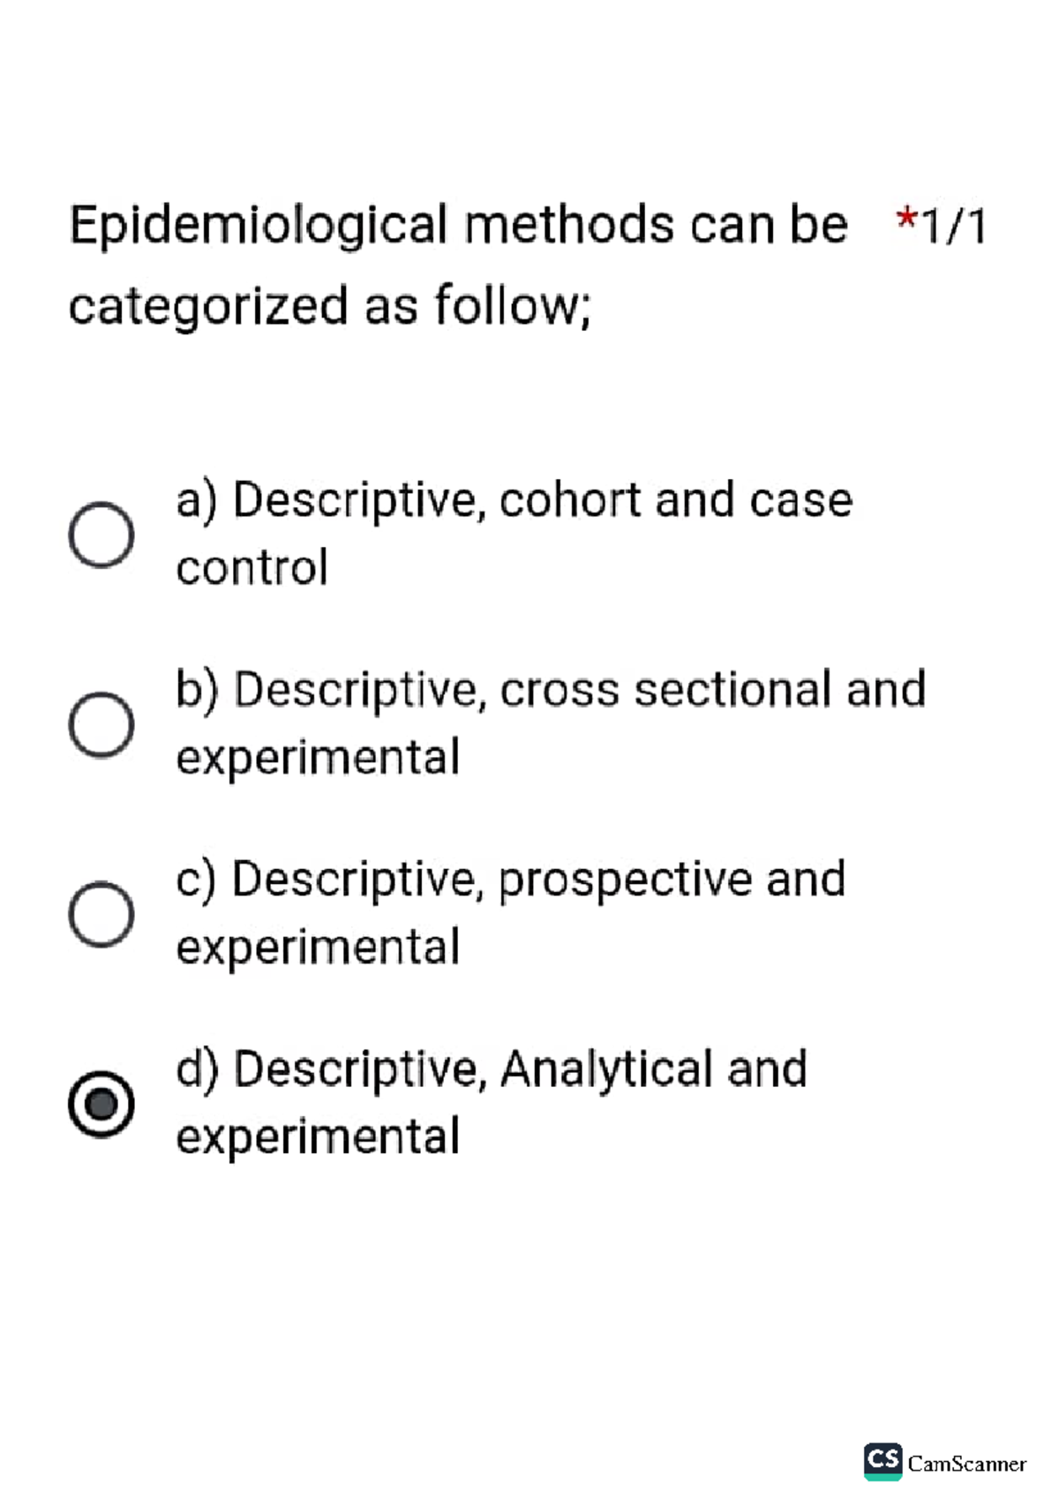Click the word "Analytical" in option d
Screen dimensions: 1059x1498
[x=606, y=1069]
